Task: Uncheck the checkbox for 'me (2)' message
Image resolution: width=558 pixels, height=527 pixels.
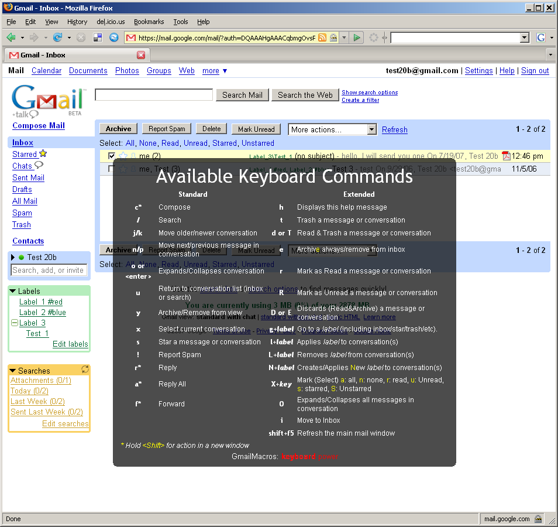Action: 111,156
